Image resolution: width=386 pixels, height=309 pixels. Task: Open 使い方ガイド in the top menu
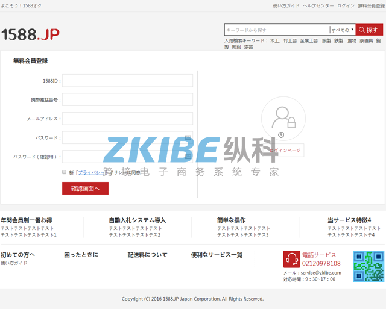click(286, 5)
